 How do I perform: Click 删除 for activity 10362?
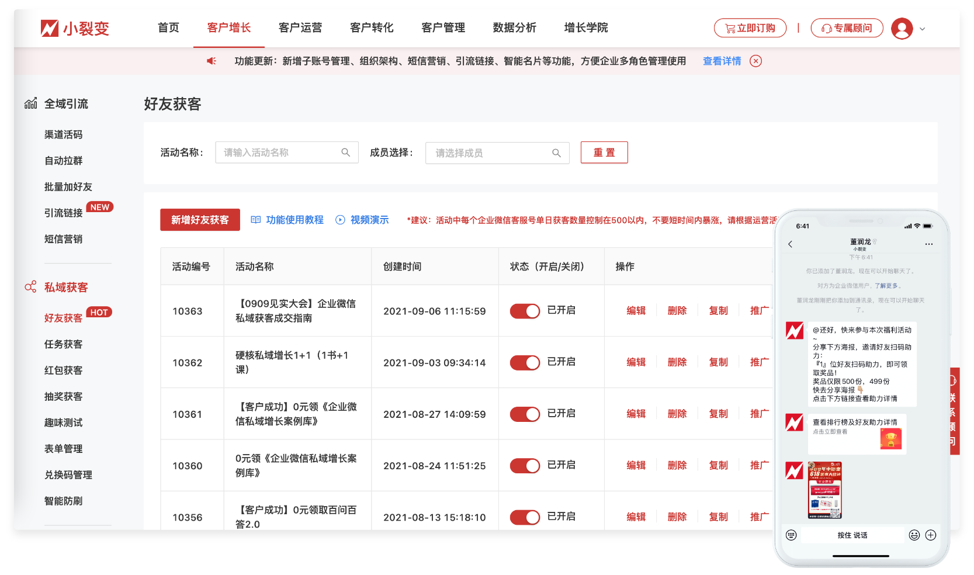tap(677, 362)
